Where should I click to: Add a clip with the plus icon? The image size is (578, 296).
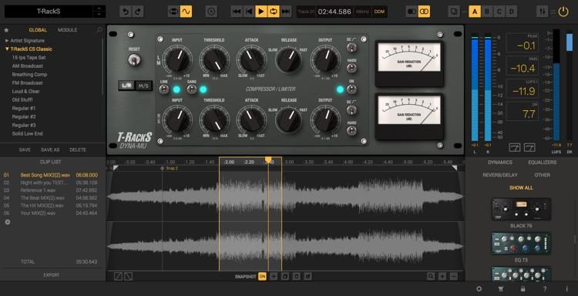tap(8, 222)
